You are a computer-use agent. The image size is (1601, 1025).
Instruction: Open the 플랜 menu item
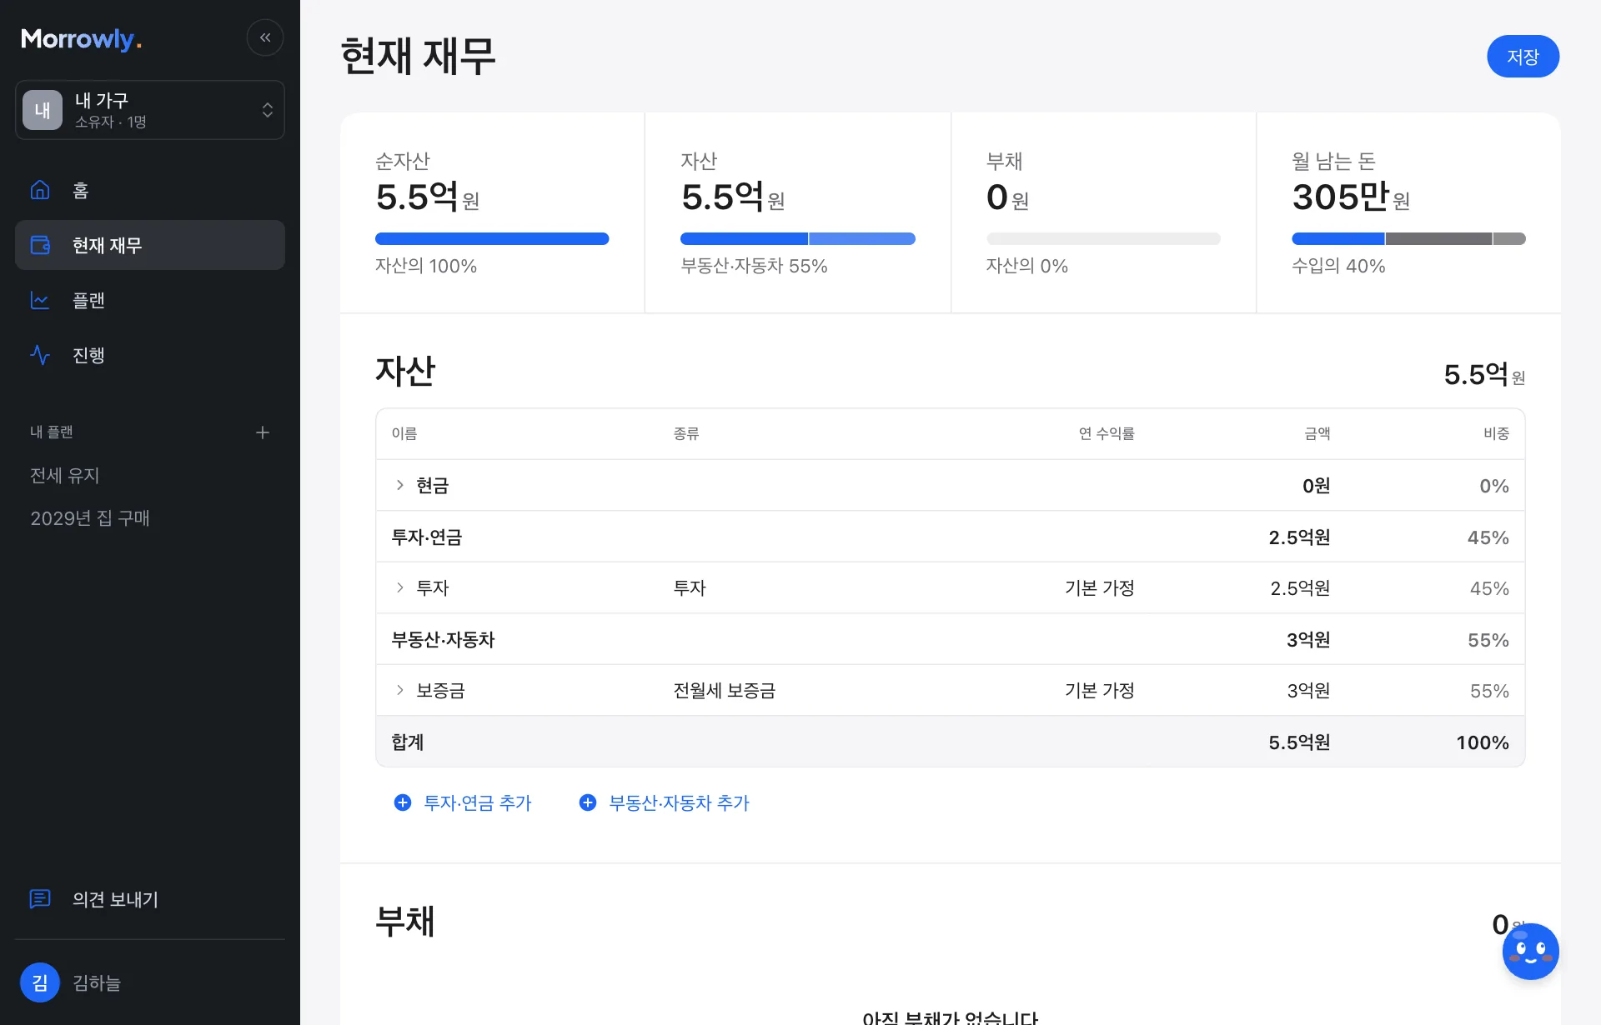point(150,300)
